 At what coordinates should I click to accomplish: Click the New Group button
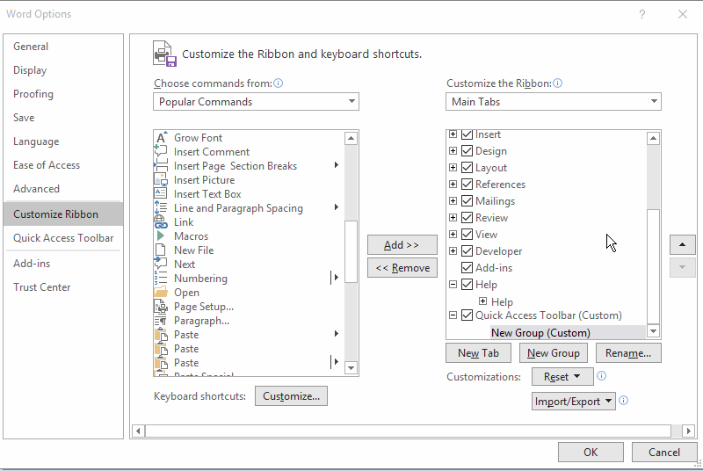click(x=554, y=353)
